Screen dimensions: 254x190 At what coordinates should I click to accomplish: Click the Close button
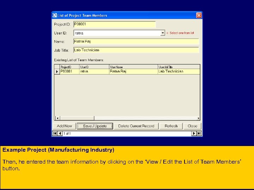click(192, 126)
